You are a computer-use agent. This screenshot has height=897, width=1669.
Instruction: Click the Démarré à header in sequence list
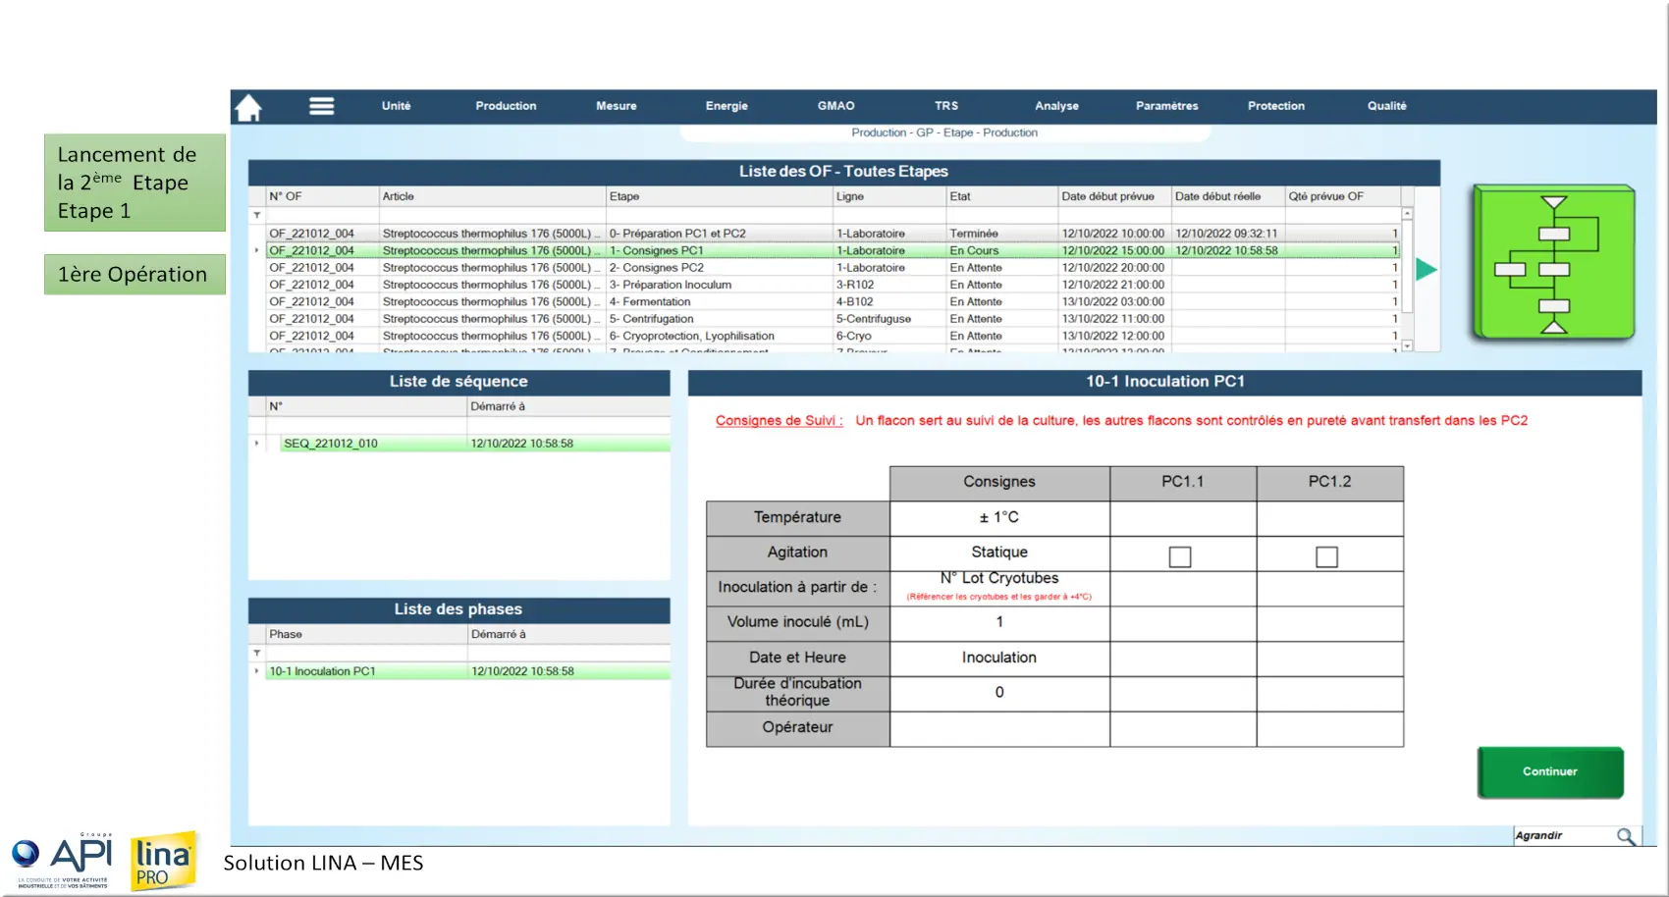pos(568,406)
